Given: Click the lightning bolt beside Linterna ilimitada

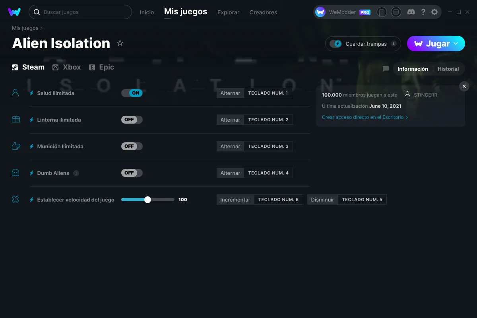Looking at the screenshot, I should tap(32, 120).
